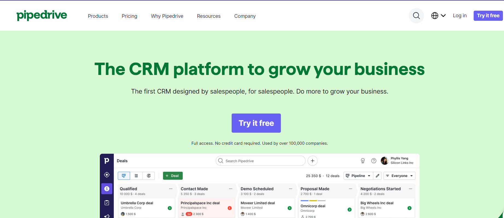Click the quick add plus button
Viewport: 504px width, 218px height.
tap(313, 161)
